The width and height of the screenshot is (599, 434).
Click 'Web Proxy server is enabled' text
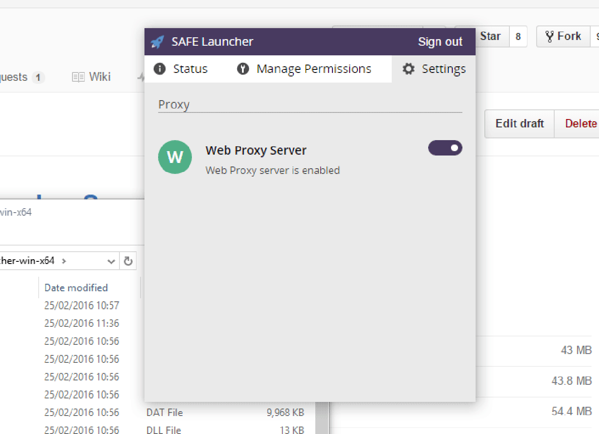tap(273, 170)
